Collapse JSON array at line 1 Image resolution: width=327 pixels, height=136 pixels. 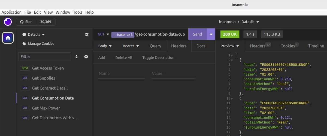(x=232, y=55)
